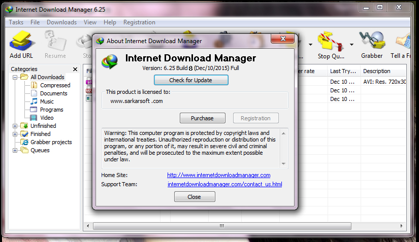
Task: Open dropdown arrow left of Stop Queue
Action: coord(310,45)
